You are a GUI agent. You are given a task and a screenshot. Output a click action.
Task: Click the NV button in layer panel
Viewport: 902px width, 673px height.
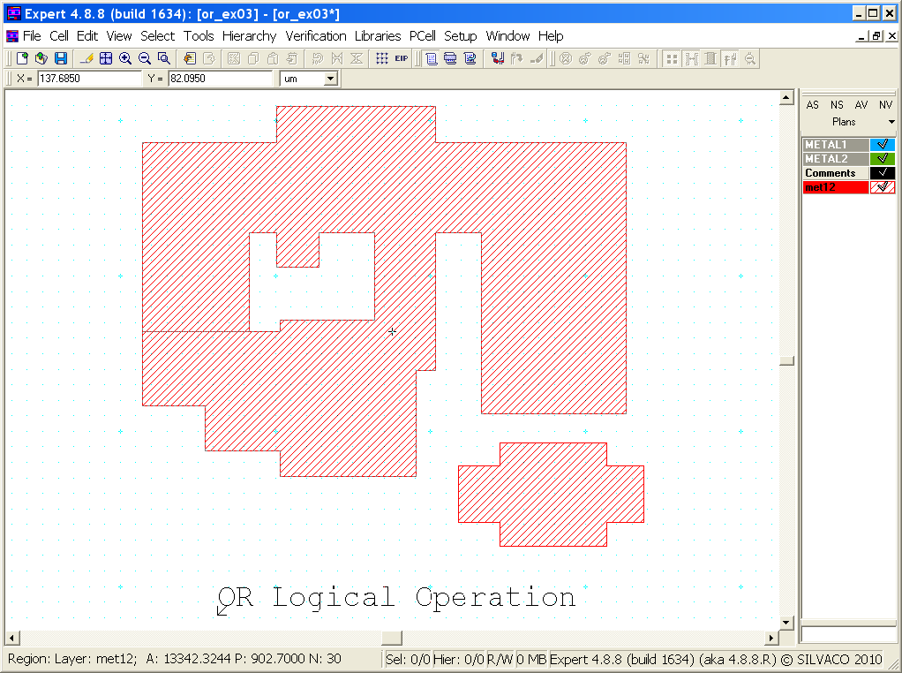tap(885, 105)
